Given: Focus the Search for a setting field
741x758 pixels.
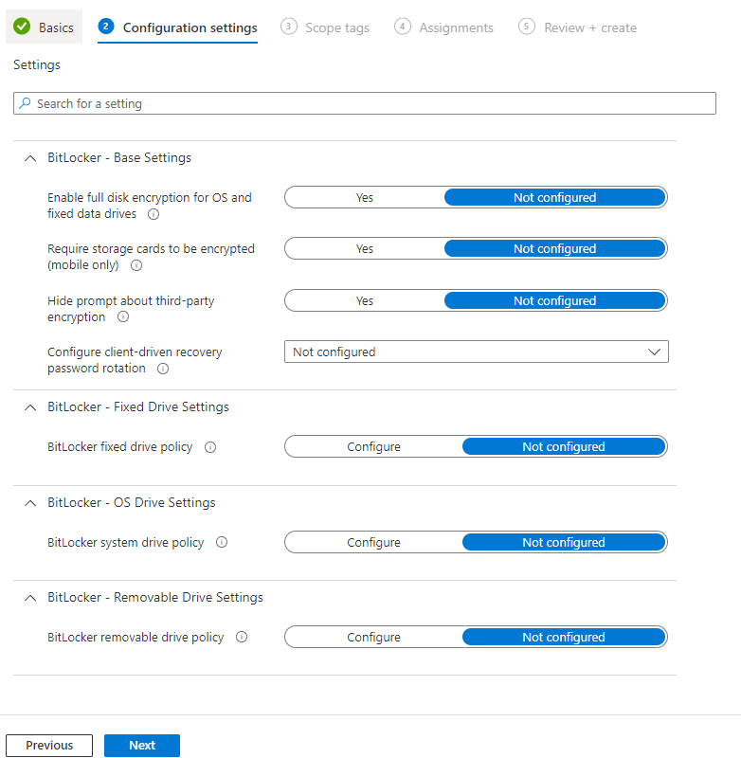Looking at the screenshot, I should [365, 103].
